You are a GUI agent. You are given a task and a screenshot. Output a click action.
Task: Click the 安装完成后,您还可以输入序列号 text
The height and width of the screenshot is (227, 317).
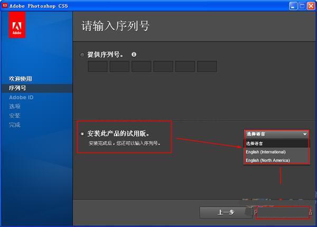click(x=125, y=143)
